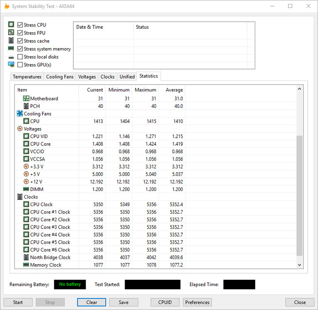Click the monitor icon beside Stress GPU(s)
This screenshot has height=310, width=318.
(x=11, y=65)
